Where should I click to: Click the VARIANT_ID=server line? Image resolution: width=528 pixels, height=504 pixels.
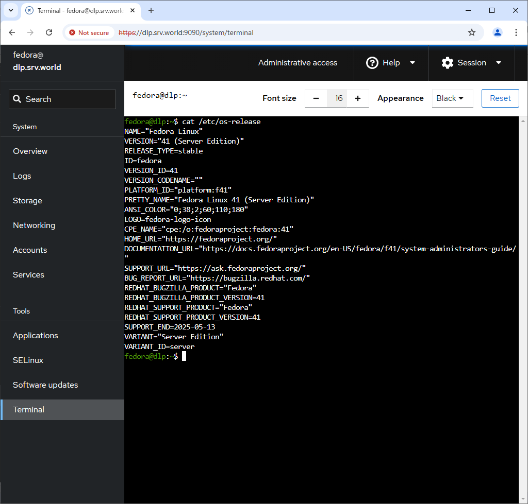160,346
